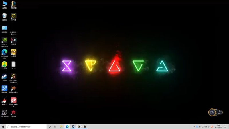This screenshot has height=129, width=229.
Task: Click the microphone tray icon
Action: coord(200,127)
